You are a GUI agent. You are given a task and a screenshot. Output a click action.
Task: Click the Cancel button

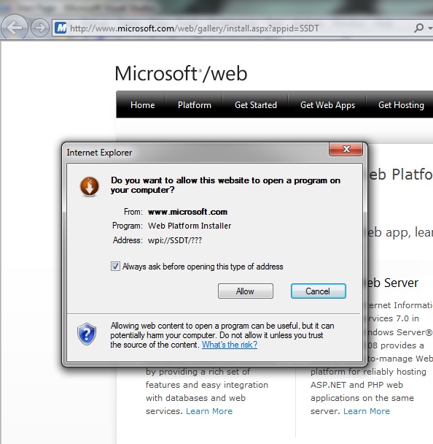(319, 291)
